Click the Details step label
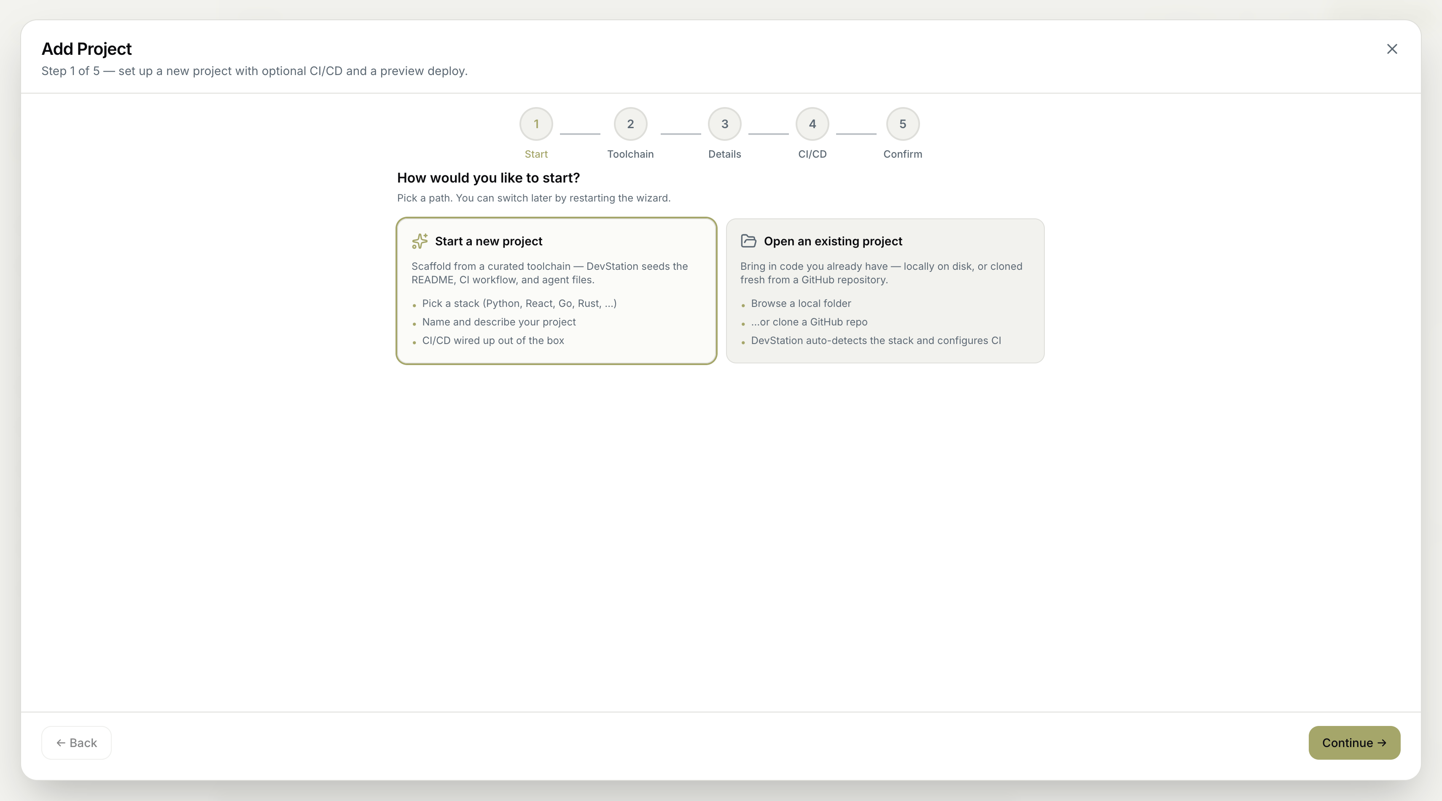Screen dimensions: 1442x801 click(x=724, y=154)
